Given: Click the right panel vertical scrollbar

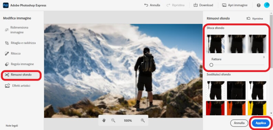Looking at the screenshot, I should [271, 42].
